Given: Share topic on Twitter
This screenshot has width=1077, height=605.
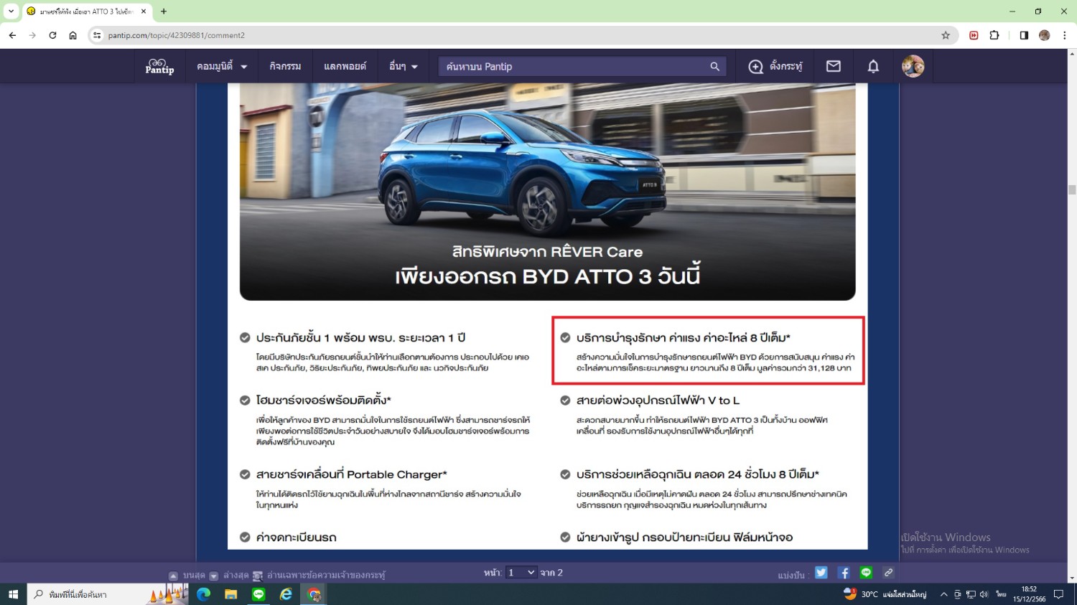Looking at the screenshot, I should (x=821, y=573).
